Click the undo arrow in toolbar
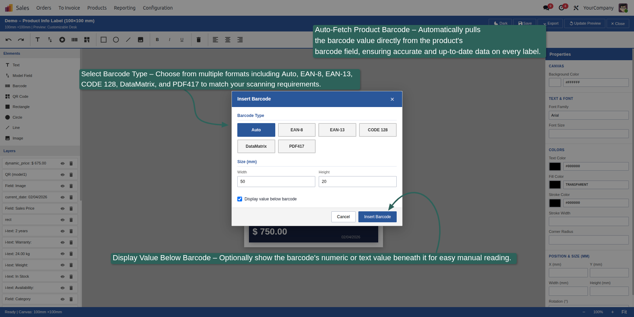 [9, 40]
